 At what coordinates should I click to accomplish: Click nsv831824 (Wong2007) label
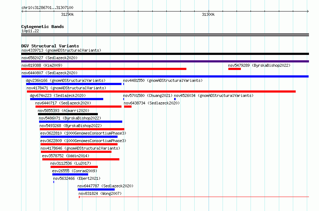(100, 193)
